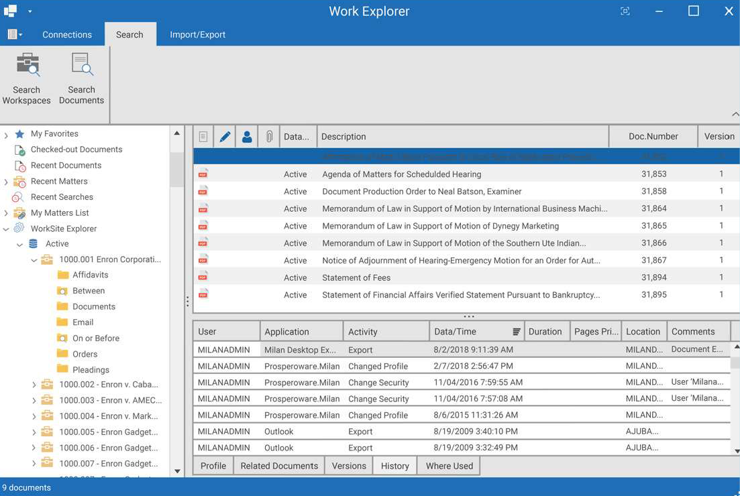
Task: Switch to the Connections tab
Action: pyautogui.click(x=67, y=35)
